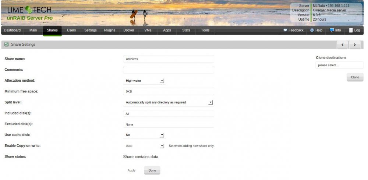
Task: Open the Included disk(s) selector
Action: click(x=169, y=114)
